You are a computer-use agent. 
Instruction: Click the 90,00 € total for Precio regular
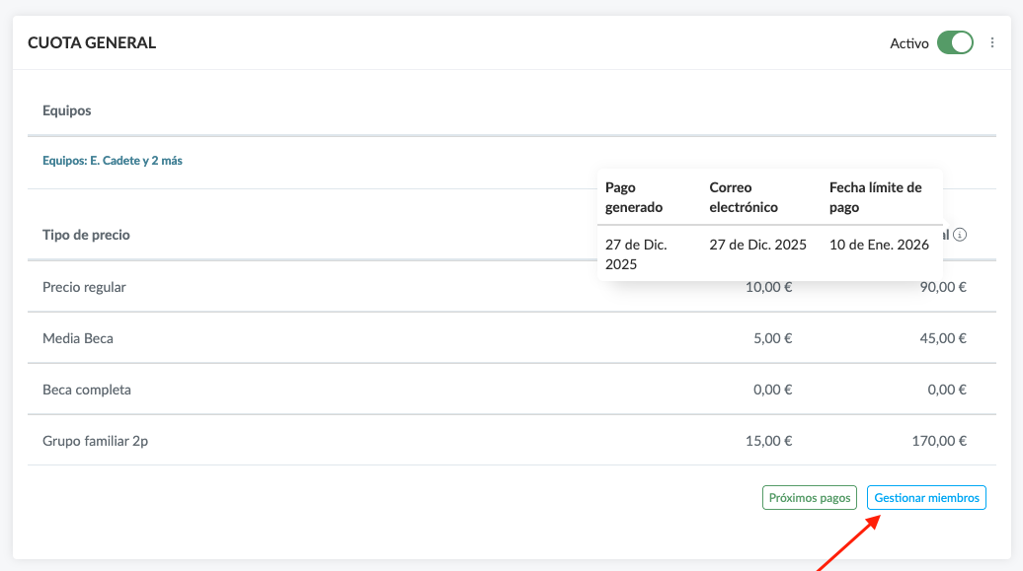coord(941,287)
